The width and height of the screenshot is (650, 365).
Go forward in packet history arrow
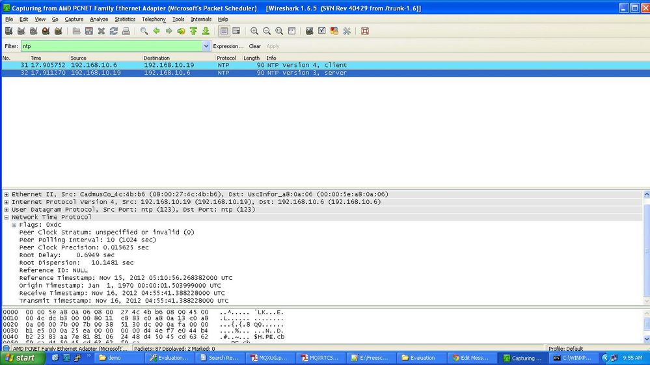(169, 31)
